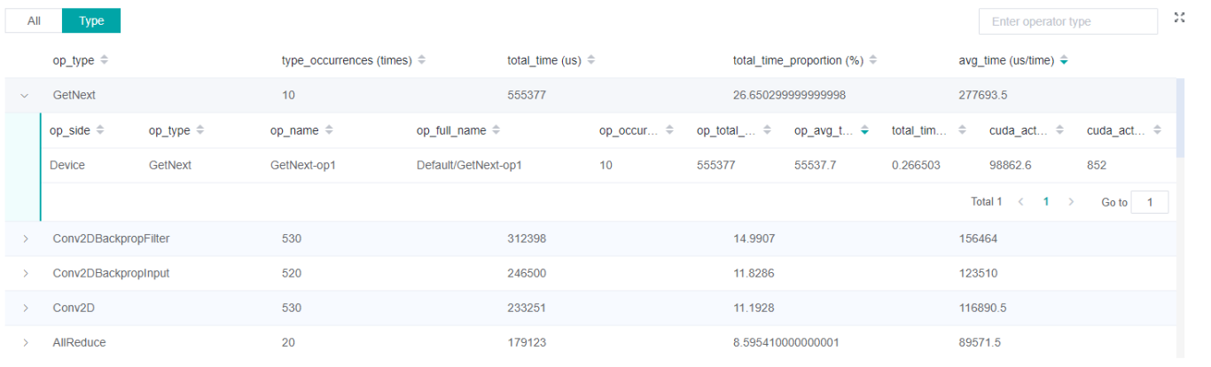Viewport: 1211px width, 367px height.
Task: Expand the Conv2DBackpropFilter row
Action: pos(25,238)
